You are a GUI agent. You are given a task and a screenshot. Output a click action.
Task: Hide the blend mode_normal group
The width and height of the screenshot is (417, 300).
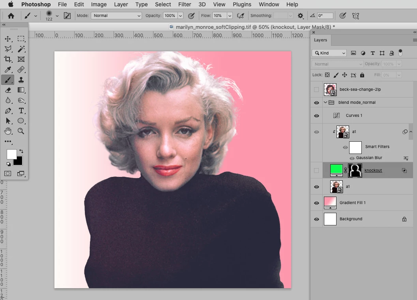[316, 103]
